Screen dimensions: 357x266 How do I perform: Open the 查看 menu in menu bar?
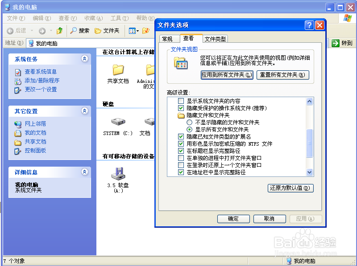(68, 18)
